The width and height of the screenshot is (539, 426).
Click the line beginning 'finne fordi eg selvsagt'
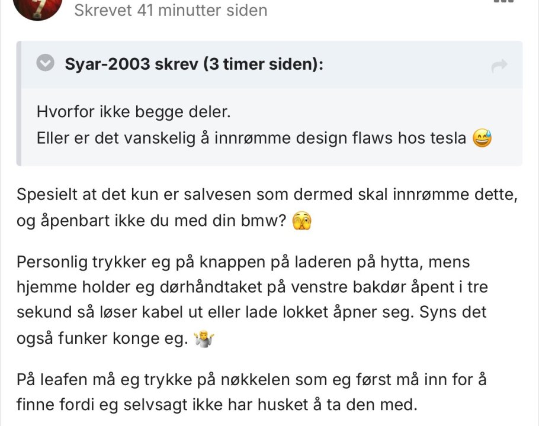pyautogui.click(x=217, y=405)
